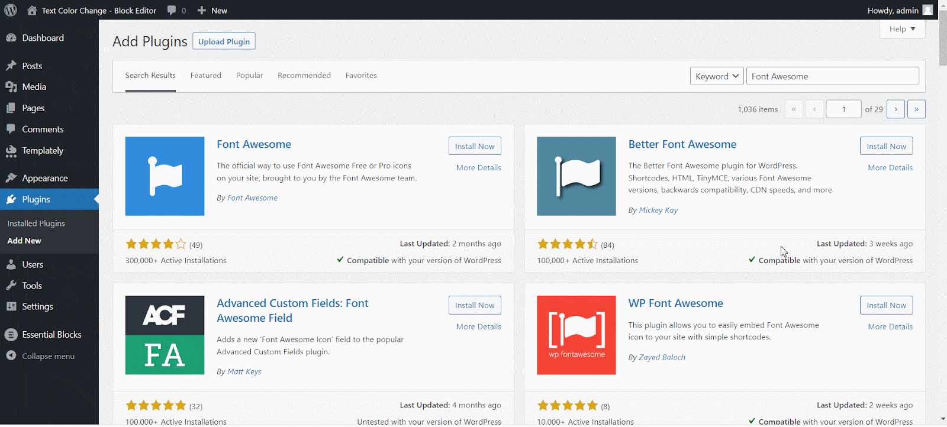Open Advanced Custom Fields: Font Awesome Field title

[x=292, y=310]
